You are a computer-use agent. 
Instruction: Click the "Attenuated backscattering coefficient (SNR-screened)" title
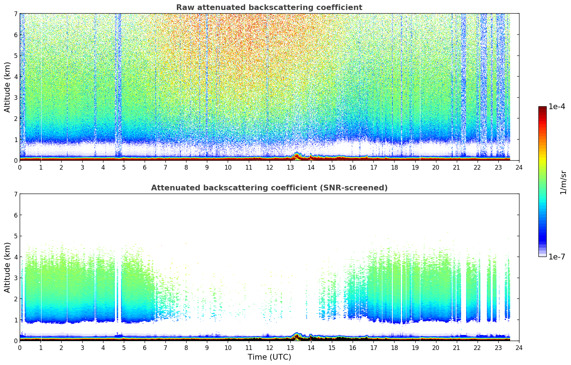coord(269,188)
